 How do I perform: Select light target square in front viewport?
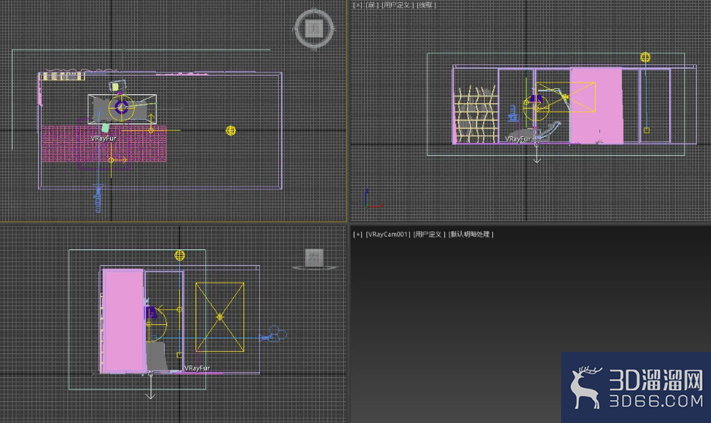click(x=647, y=130)
